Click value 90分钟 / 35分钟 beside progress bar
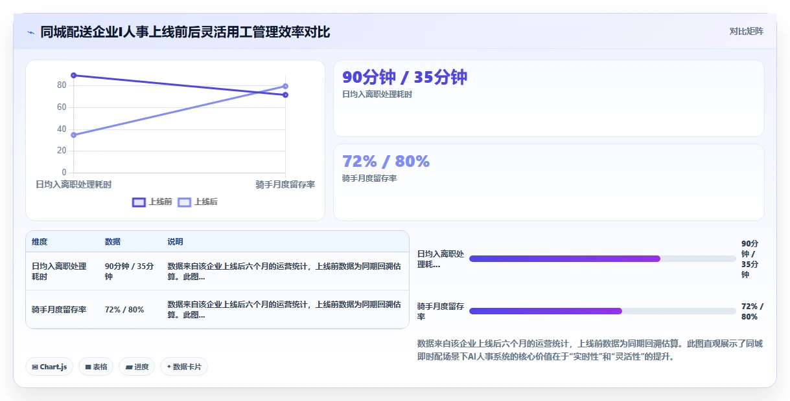 pos(750,259)
